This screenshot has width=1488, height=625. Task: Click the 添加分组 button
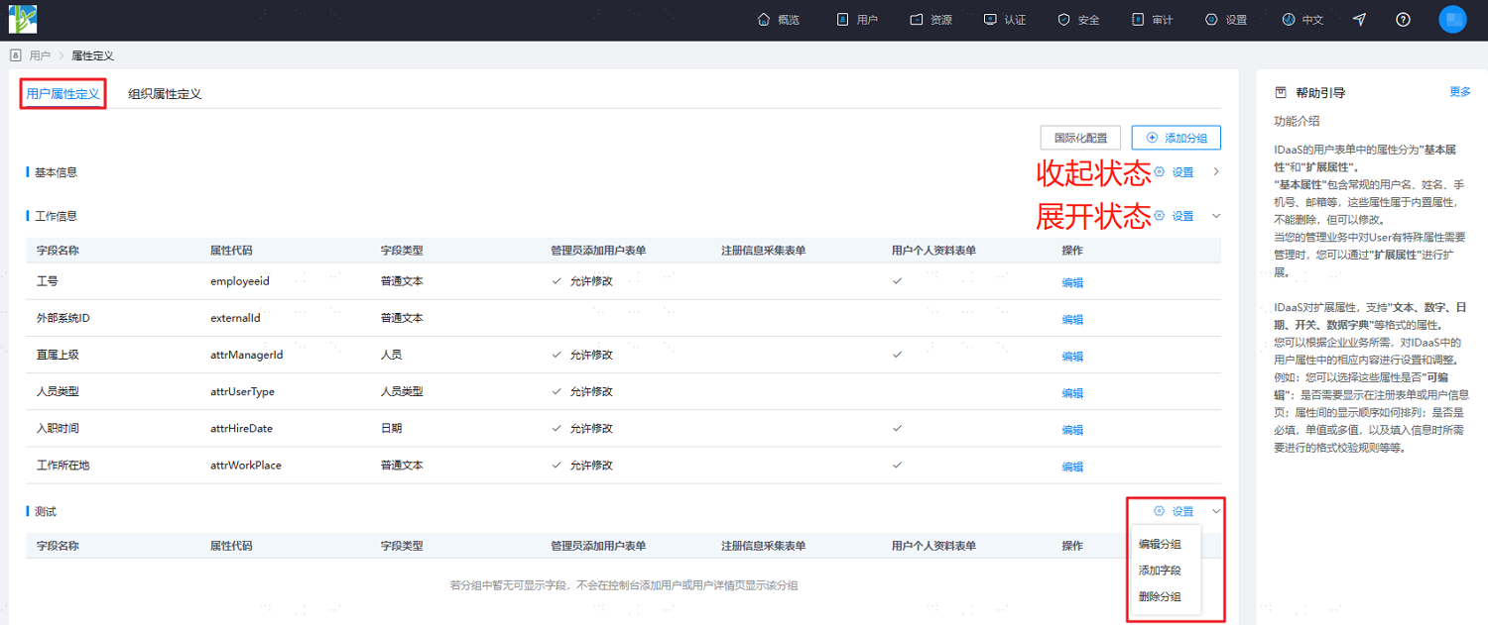[x=1177, y=138]
